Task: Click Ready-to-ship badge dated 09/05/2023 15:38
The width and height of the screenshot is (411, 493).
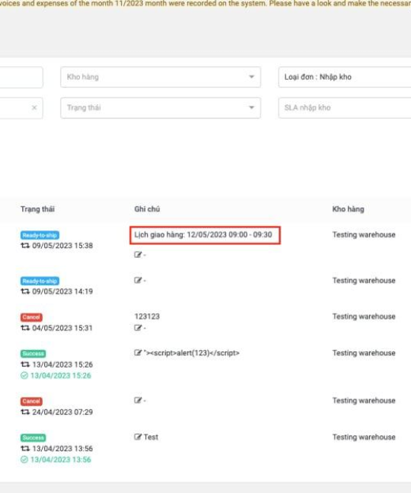Action: (x=40, y=235)
